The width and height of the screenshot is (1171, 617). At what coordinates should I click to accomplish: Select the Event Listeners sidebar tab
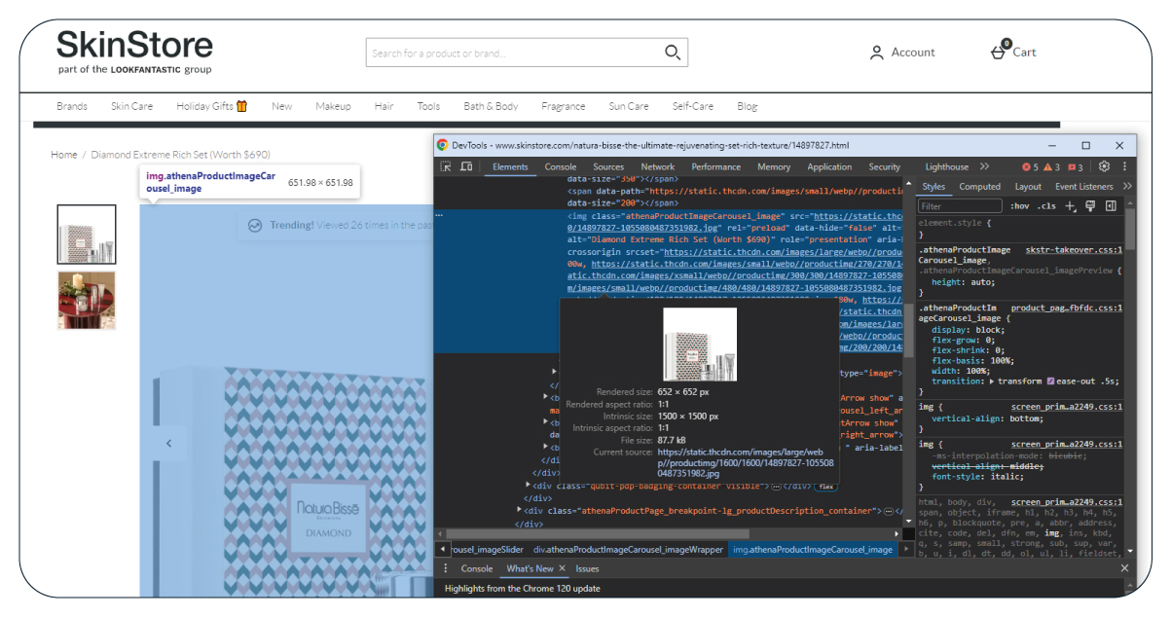click(1083, 187)
